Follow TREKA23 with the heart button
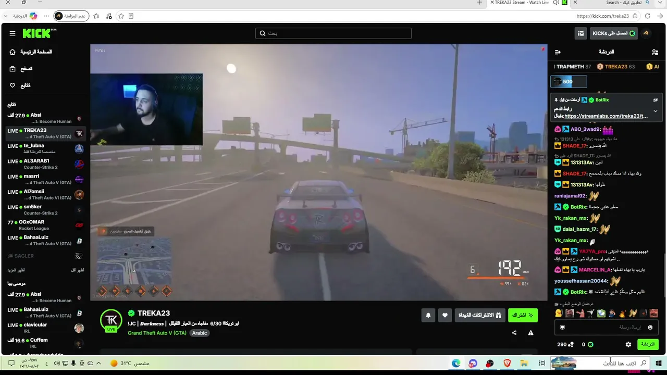 point(445,315)
